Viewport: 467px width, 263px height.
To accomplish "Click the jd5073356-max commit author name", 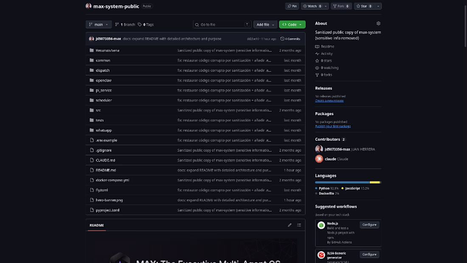I will click(x=108, y=39).
